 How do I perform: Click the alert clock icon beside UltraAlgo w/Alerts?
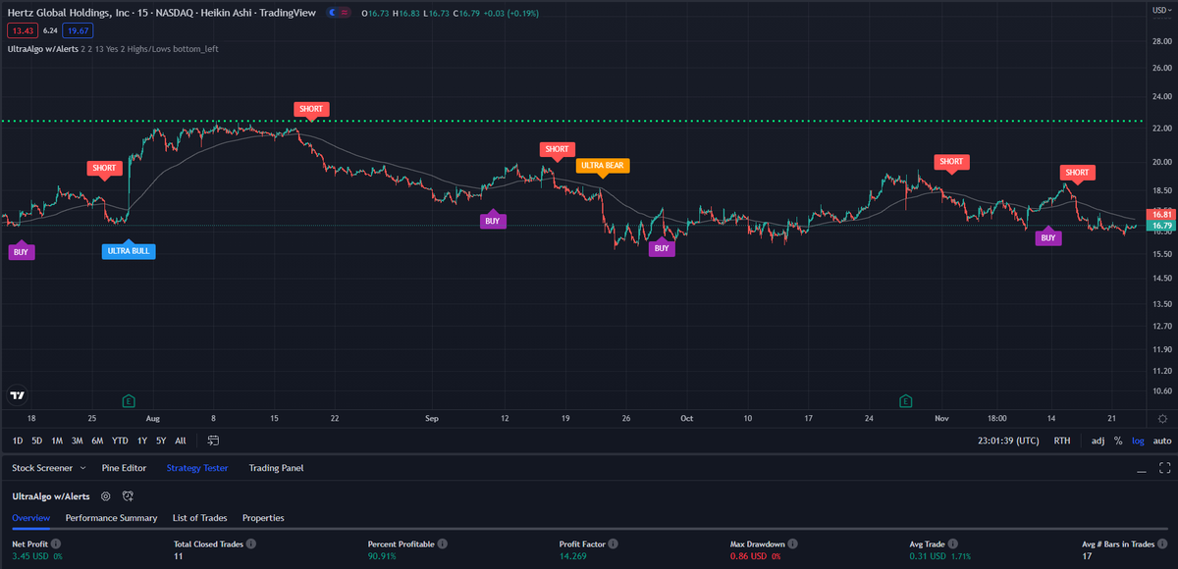pyautogui.click(x=128, y=496)
